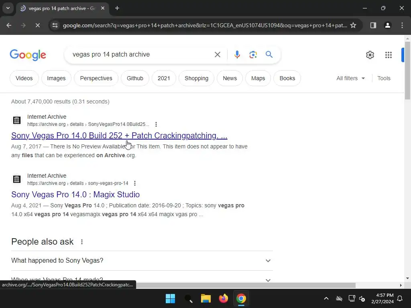This screenshot has height=308, width=411.
Task: Open the All filters dropdown
Action: (350, 78)
